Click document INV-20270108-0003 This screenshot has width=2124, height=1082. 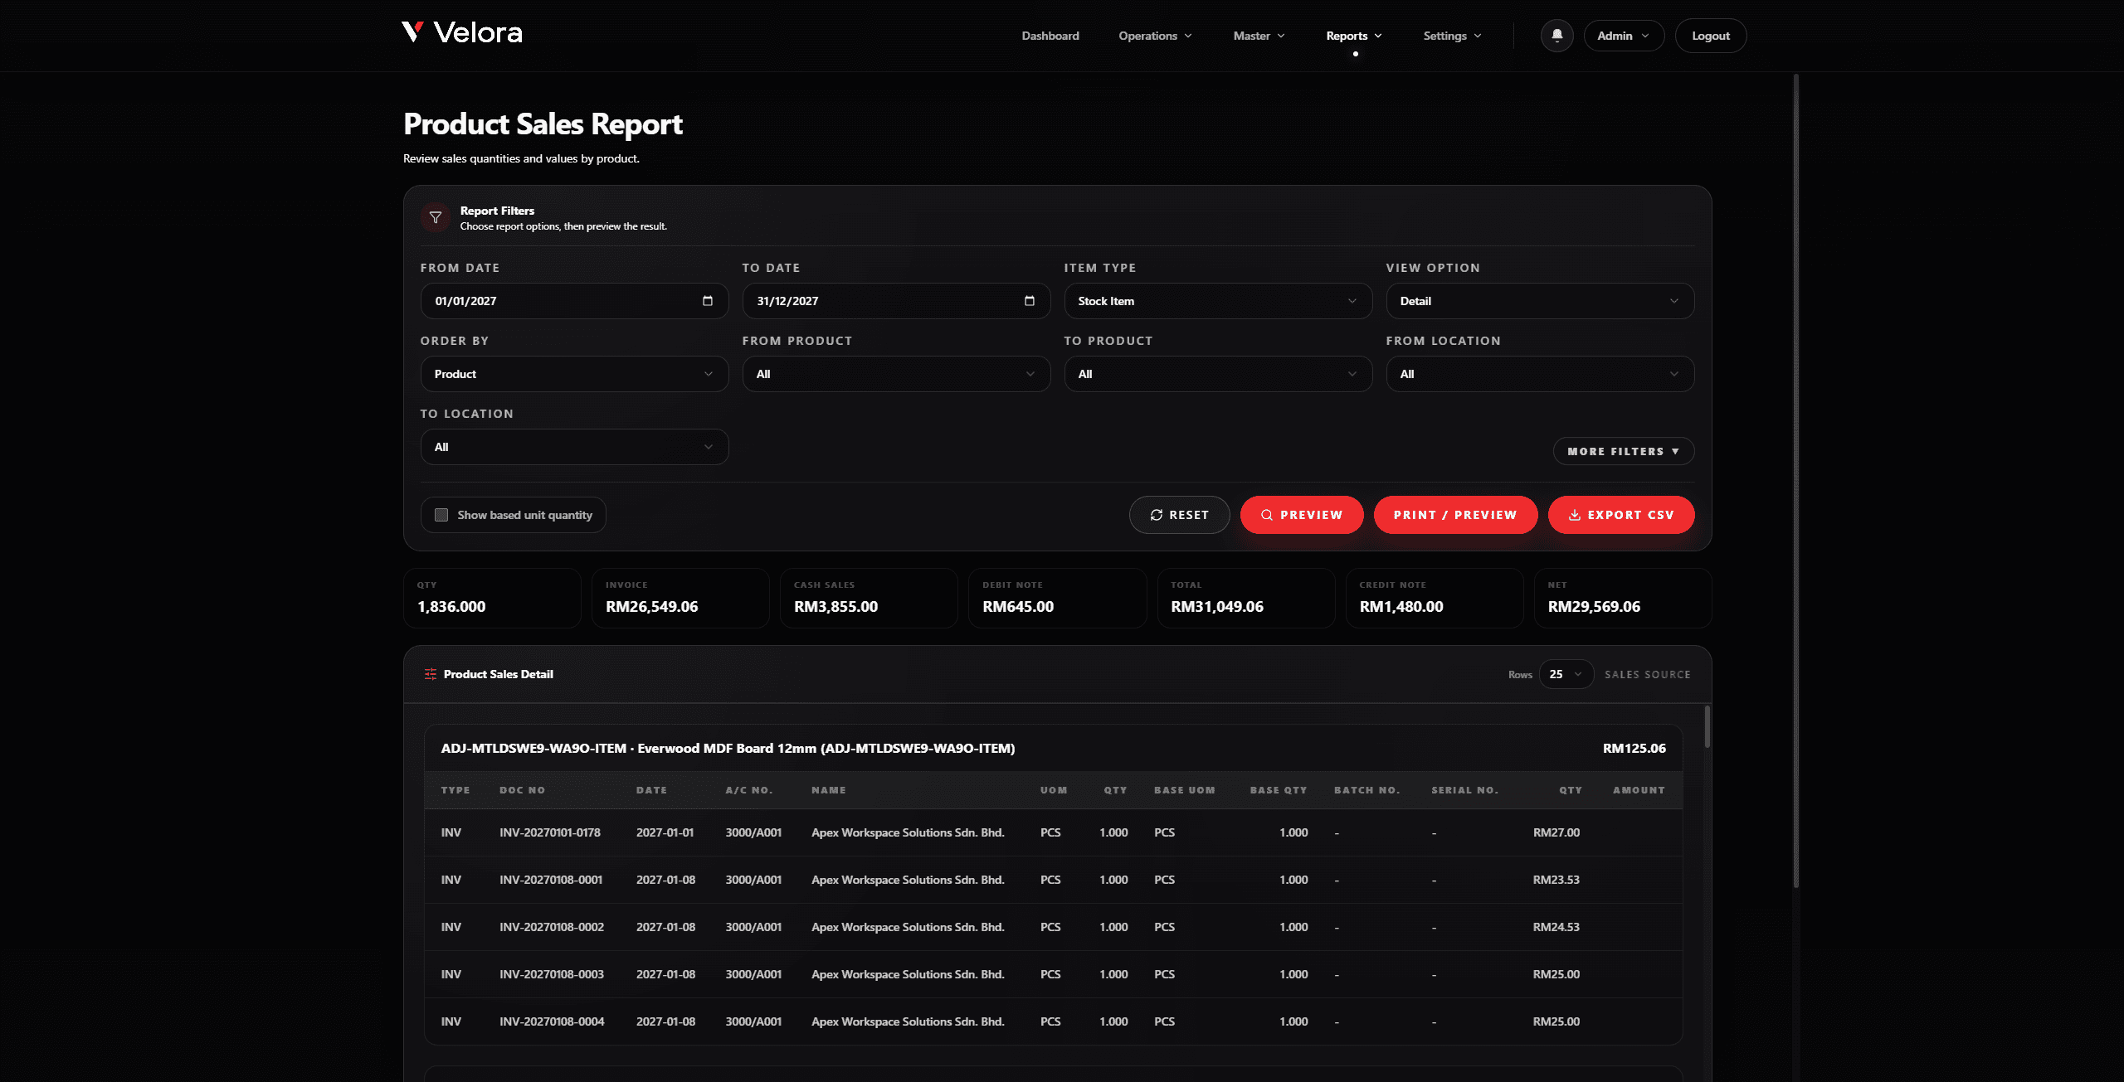[x=552, y=974]
